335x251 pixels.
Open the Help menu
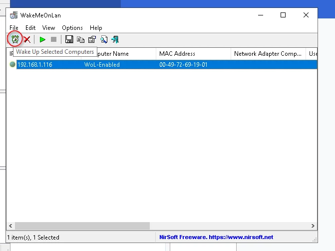tap(96, 28)
